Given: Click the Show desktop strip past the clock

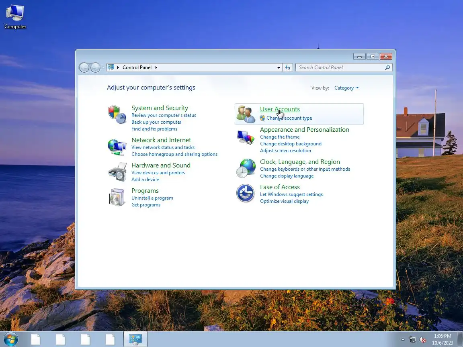Looking at the screenshot, I should pos(460,339).
